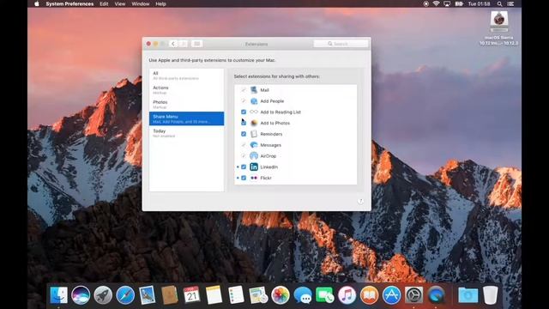Open FaceTime from the Dock
Screen dimensions: 549x309
[x=325, y=294]
